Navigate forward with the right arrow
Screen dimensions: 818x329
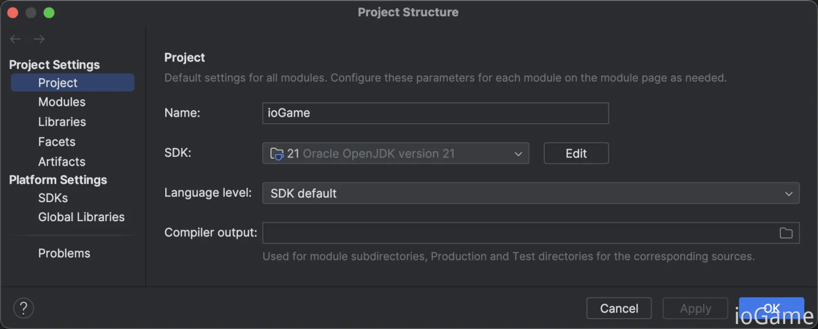[39, 39]
